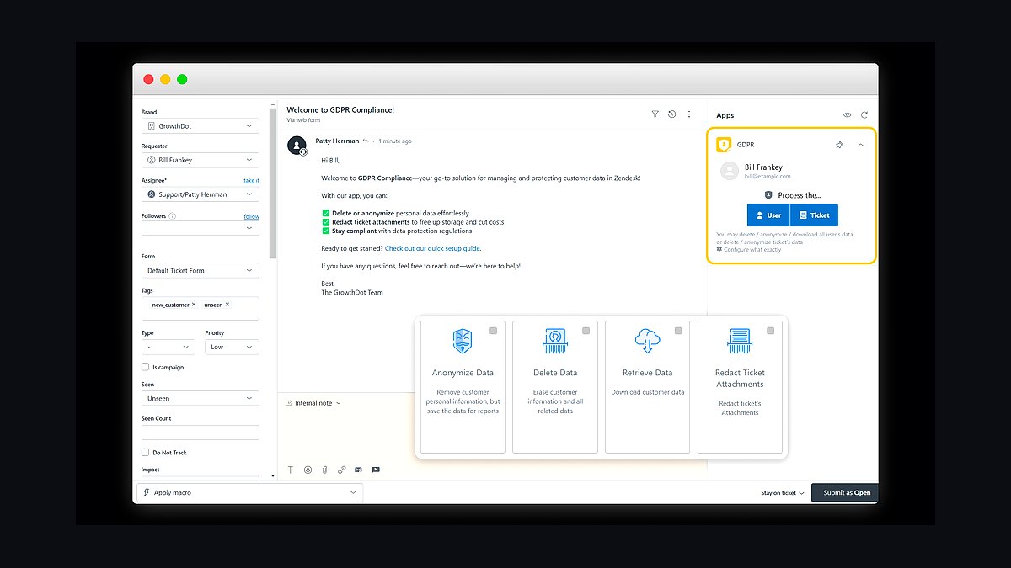The width and height of the screenshot is (1011, 568).
Task: Process the User in GDPR app
Action: pyautogui.click(x=768, y=215)
